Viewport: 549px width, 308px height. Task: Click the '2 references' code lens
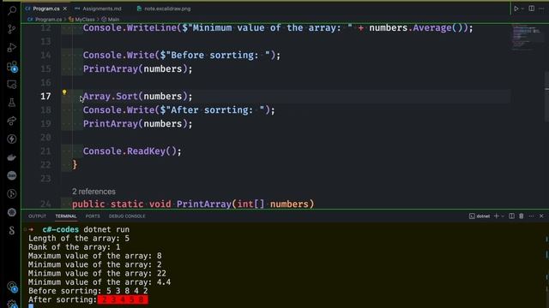pyautogui.click(x=94, y=192)
